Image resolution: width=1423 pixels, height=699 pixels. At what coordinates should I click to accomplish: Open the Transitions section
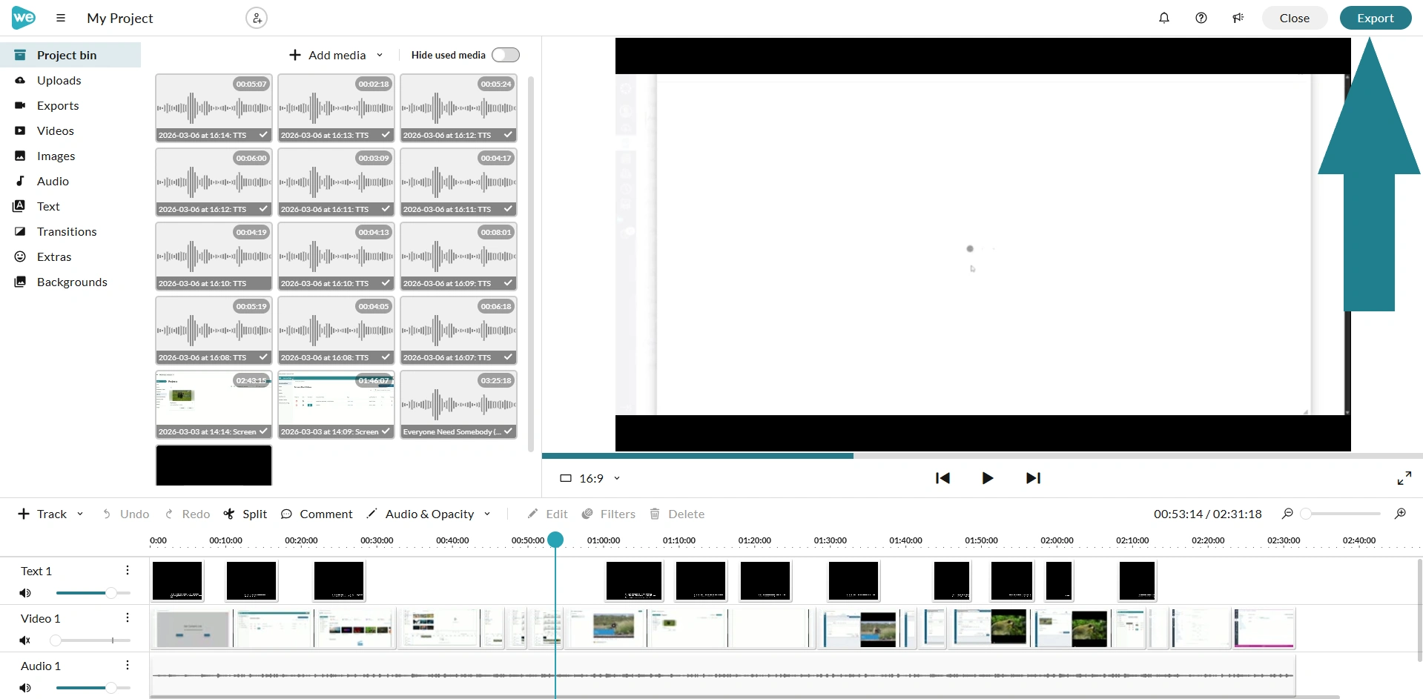[70, 231]
